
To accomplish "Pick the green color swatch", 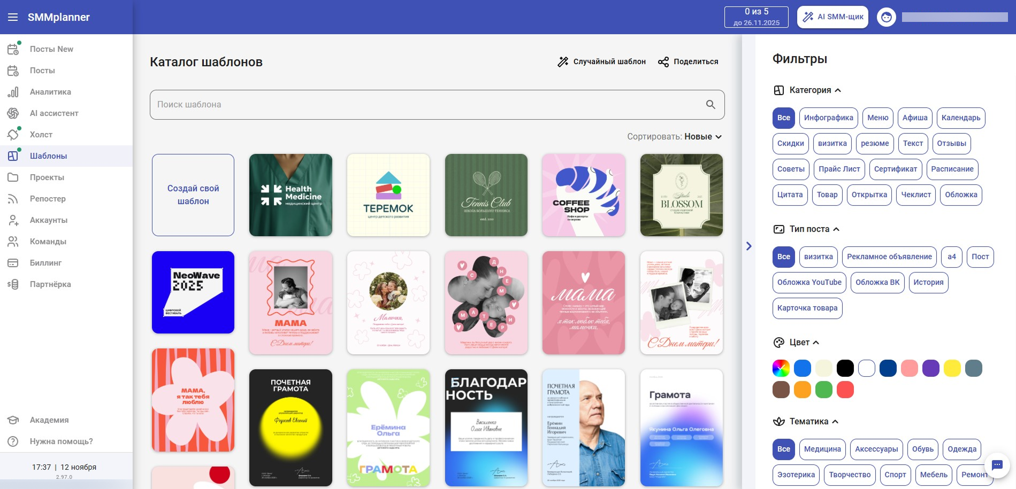I will coord(824,390).
